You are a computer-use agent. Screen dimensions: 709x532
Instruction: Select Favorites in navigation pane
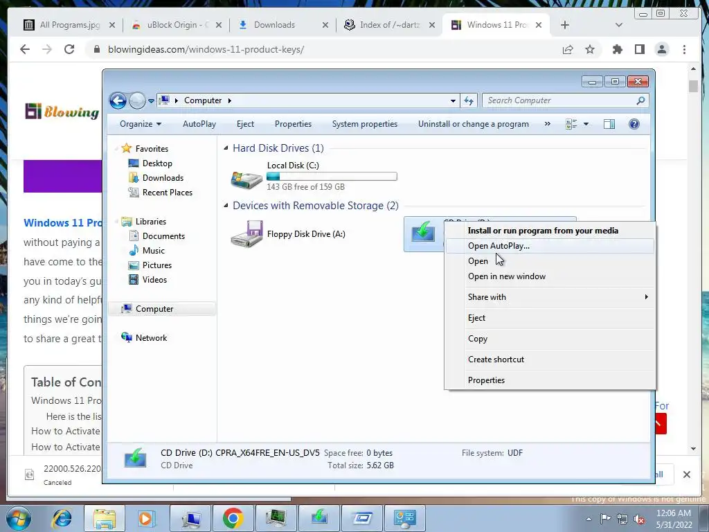(152, 148)
